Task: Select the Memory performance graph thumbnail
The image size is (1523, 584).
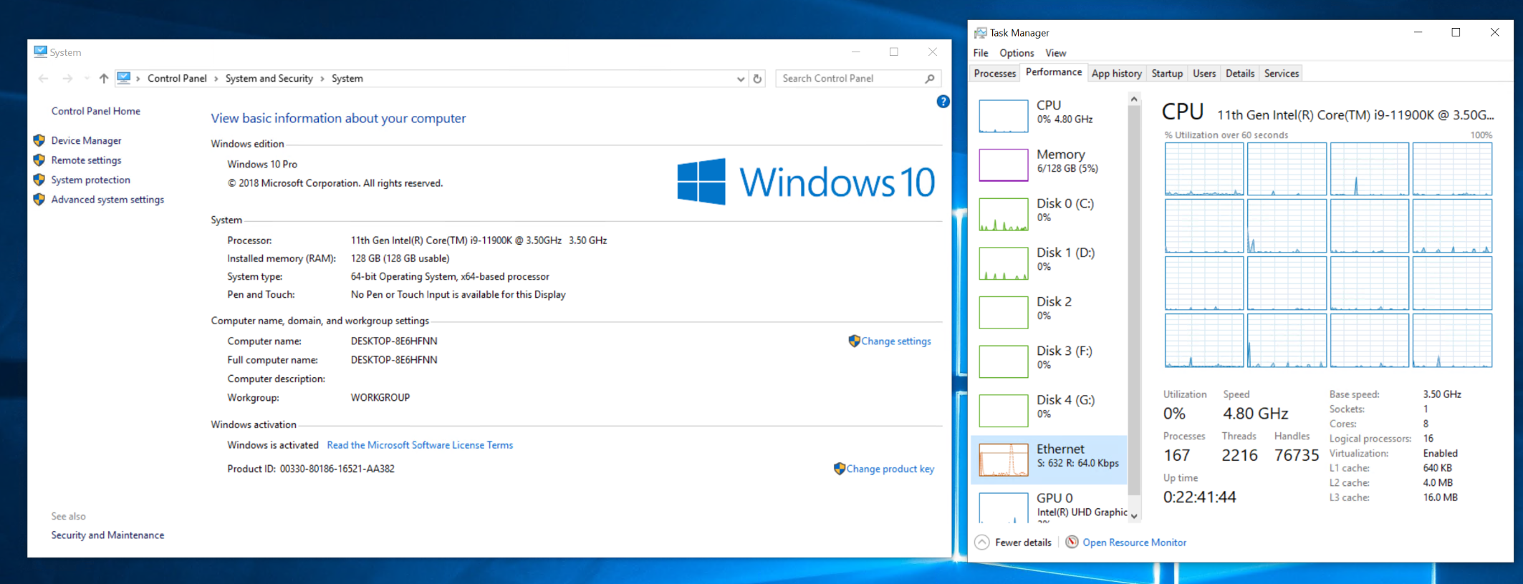Action: coord(1003,165)
